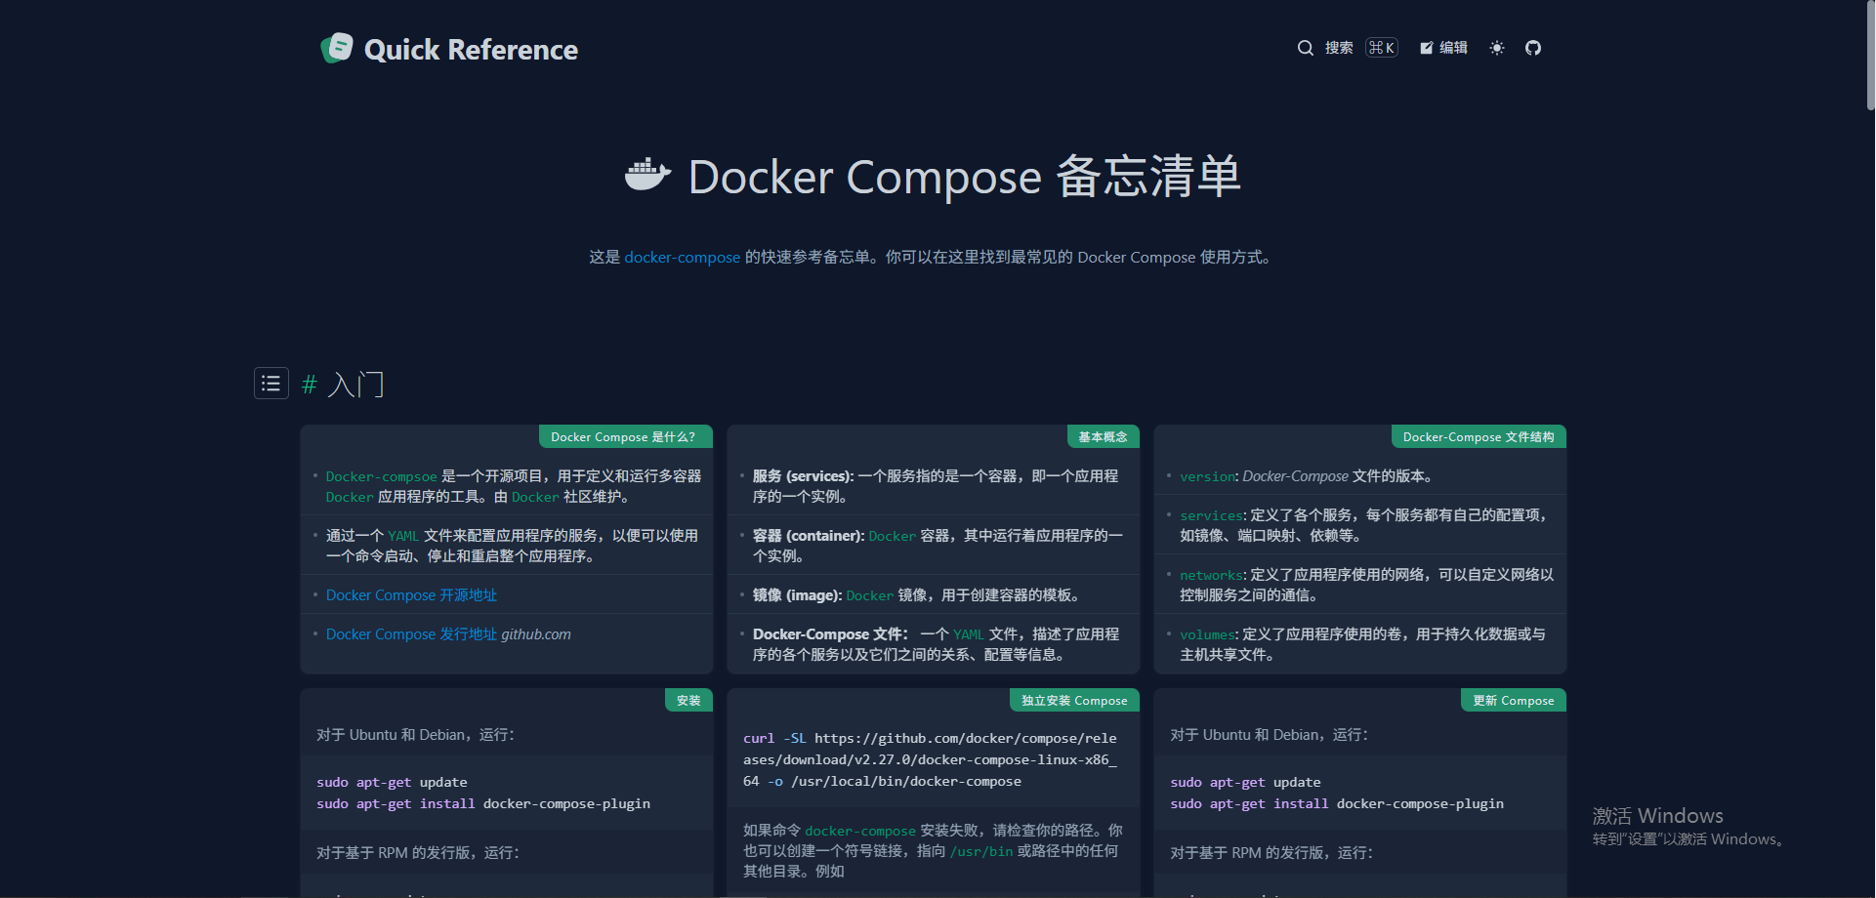The image size is (1876, 898).
Task: Open the docker-compose link in intro
Action: pos(682,258)
